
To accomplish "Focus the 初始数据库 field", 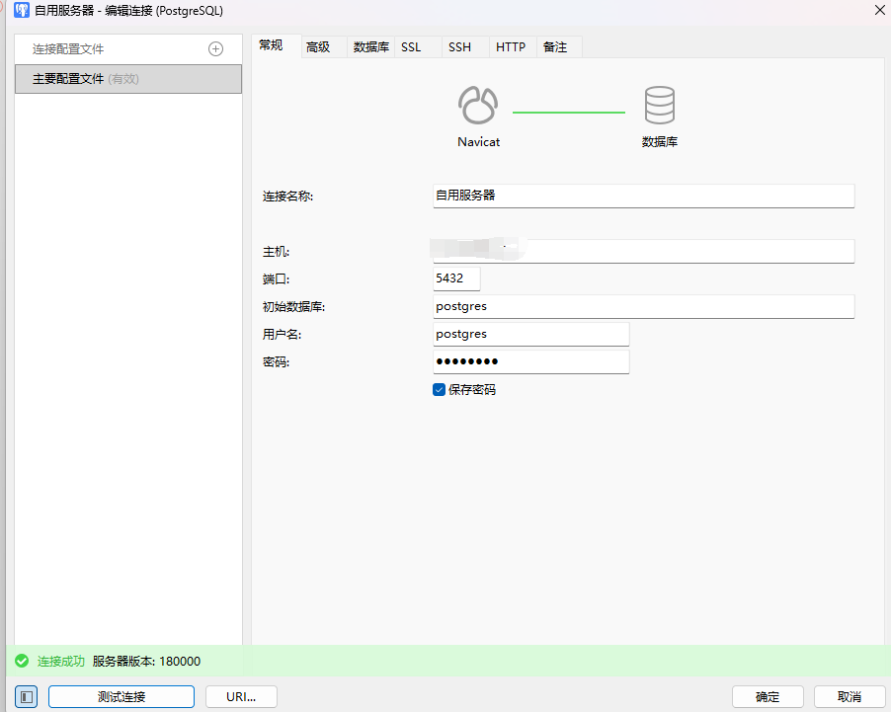I will (643, 306).
